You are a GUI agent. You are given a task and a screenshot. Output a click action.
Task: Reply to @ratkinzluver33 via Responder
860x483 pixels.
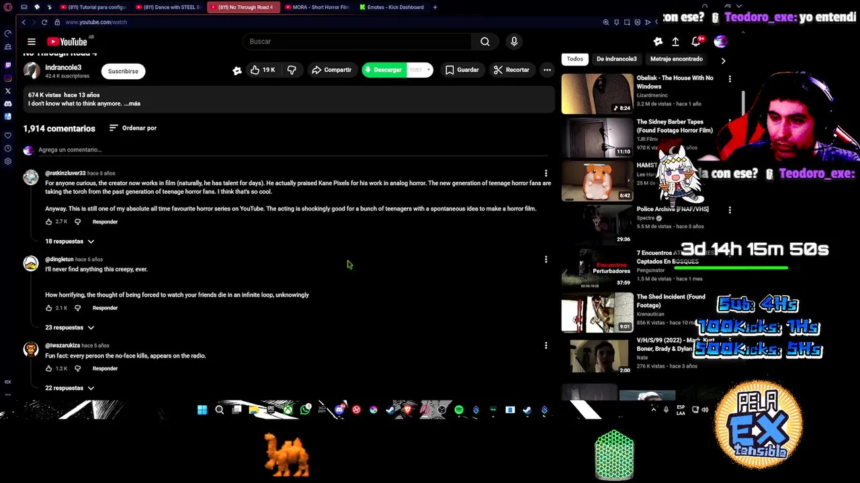pos(105,222)
